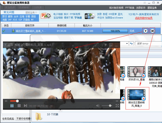The height and width of the screenshot is (123, 162).
Task: Click the 01:36:29 duration cell
Action: [x=62, y=31]
